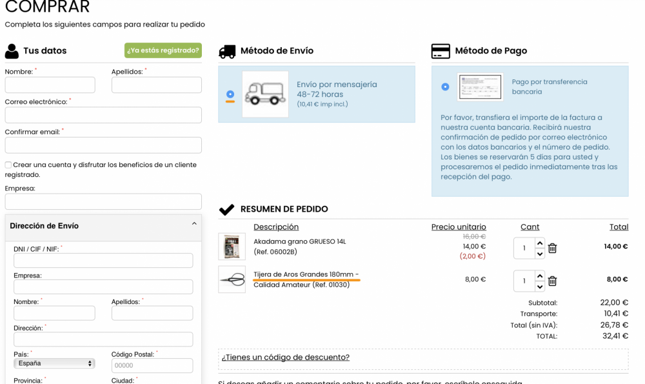Click the Confirmar email input field
Screen dimensions: 645x384
click(103, 145)
